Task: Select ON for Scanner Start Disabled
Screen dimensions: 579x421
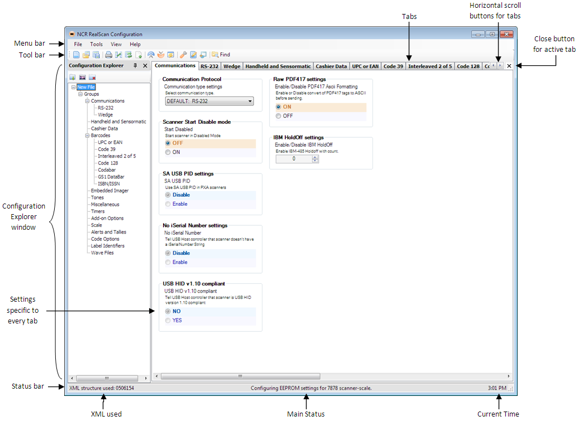Action: pyautogui.click(x=168, y=152)
